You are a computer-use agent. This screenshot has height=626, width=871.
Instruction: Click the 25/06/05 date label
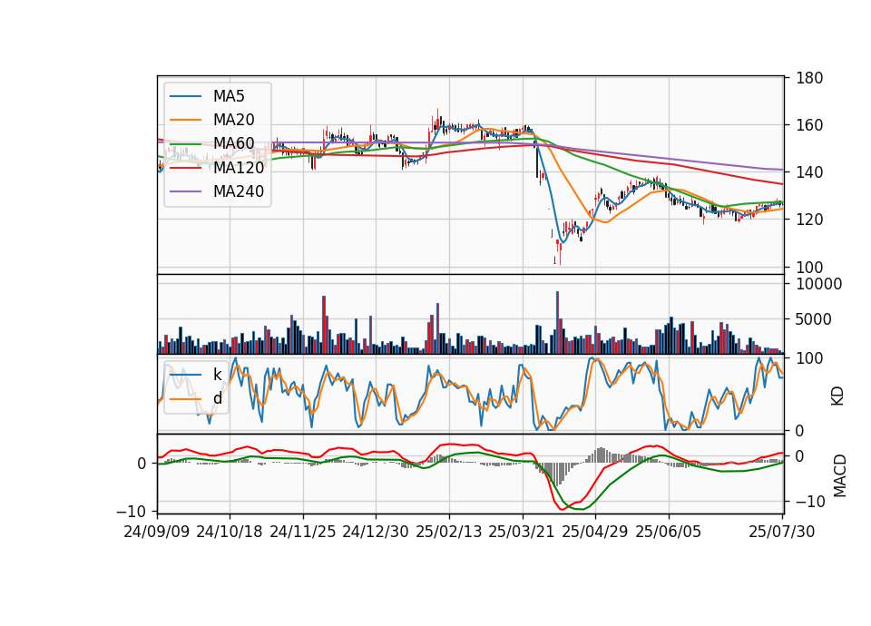[x=669, y=532]
